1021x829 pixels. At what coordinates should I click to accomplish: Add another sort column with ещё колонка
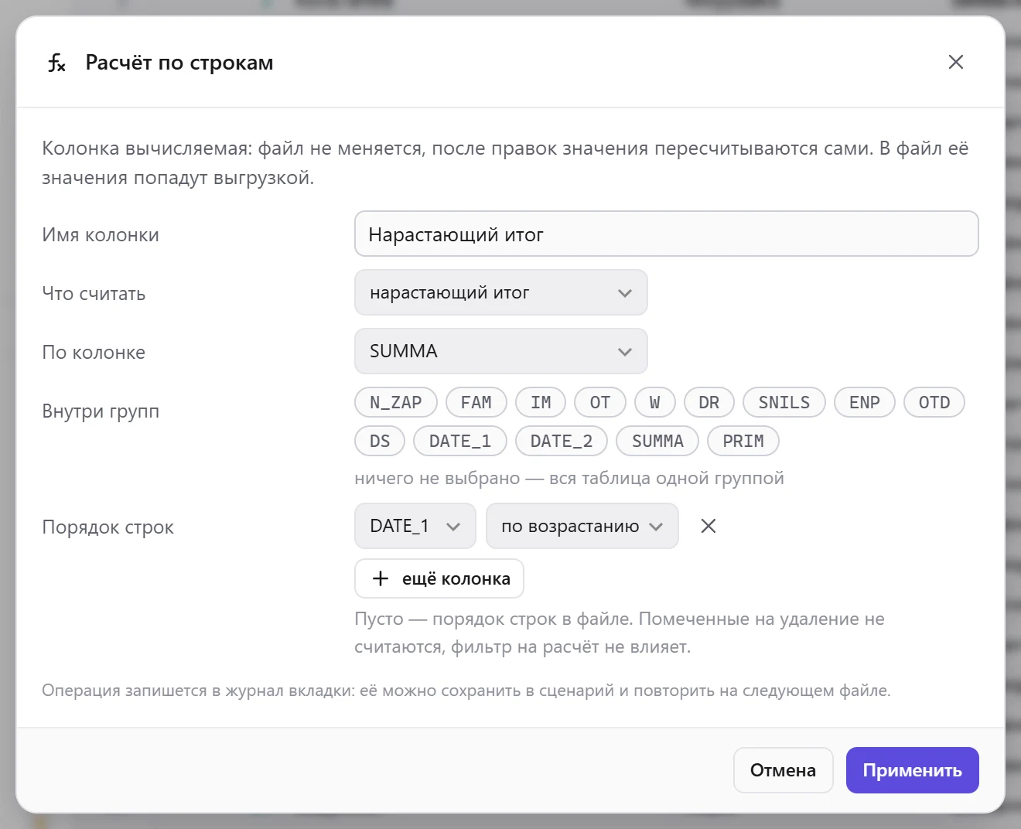pyautogui.click(x=439, y=578)
